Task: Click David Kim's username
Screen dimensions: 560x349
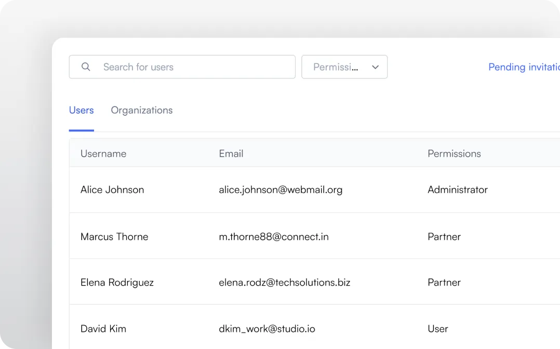Action: [103, 328]
